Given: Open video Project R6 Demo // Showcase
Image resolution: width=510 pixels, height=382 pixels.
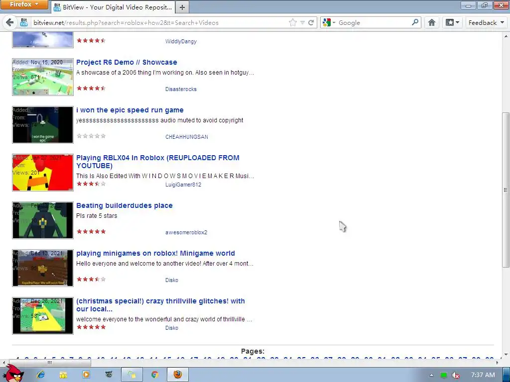Looking at the screenshot, I should click(x=127, y=62).
